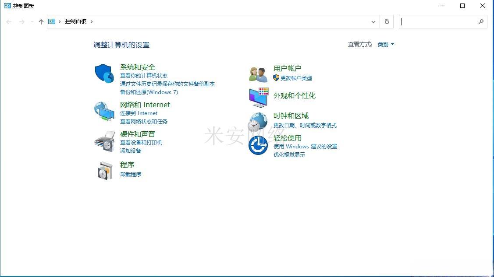This screenshot has height=277, width=494.
Task: Click 使用 Windows 建议的设置 link
Action: (x=305, y=147)
